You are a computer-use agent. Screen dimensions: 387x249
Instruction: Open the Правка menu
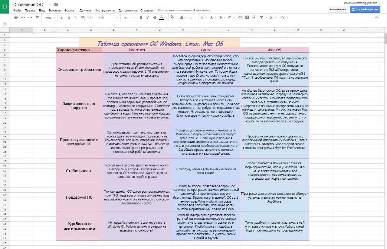pyautogui.click(x=30, y=10)
